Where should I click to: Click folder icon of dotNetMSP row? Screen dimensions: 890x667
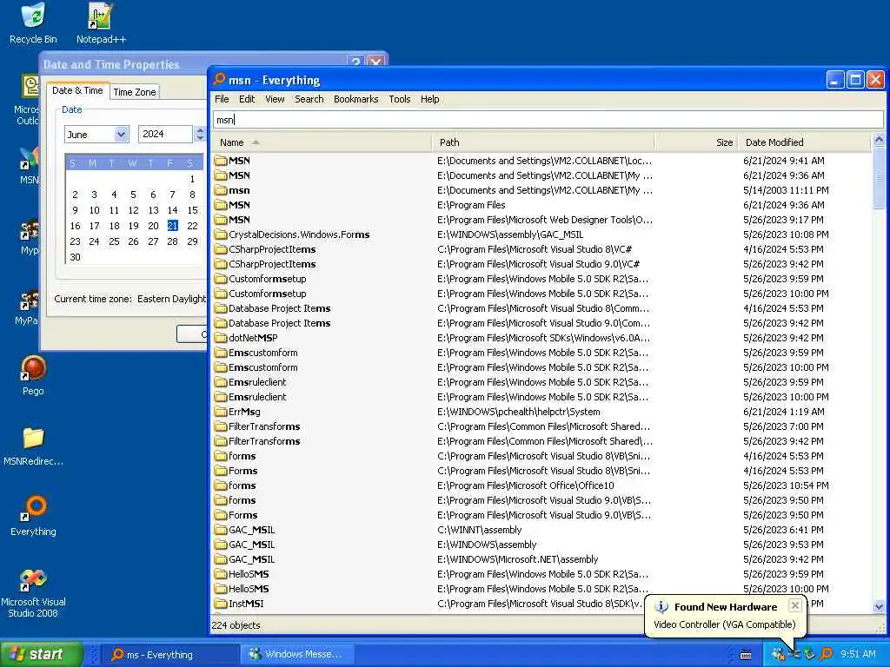coord(220,338)
